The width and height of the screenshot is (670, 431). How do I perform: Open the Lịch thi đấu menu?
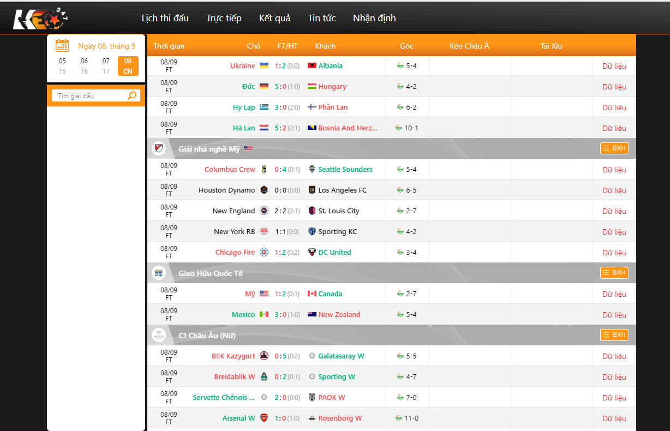(x=165, y=18)
